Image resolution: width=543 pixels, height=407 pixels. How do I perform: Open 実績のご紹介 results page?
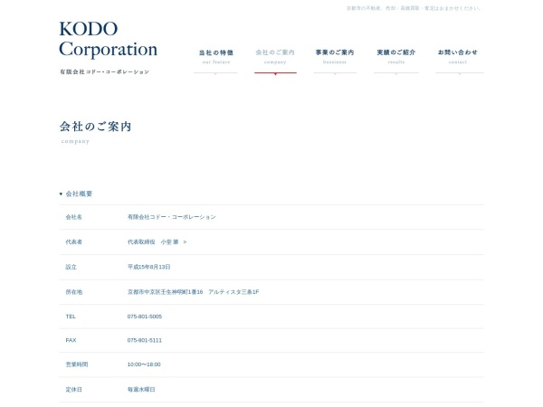point(395,55)
